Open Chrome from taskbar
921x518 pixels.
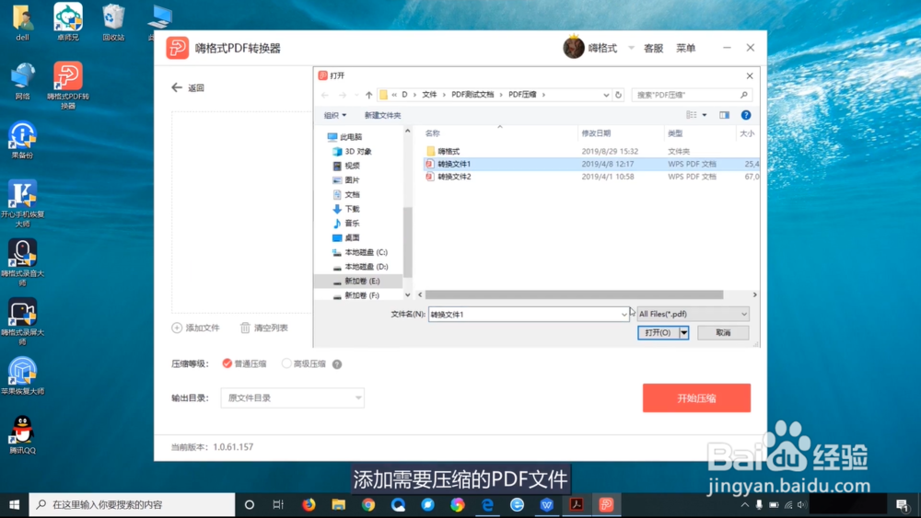(368, 504)
